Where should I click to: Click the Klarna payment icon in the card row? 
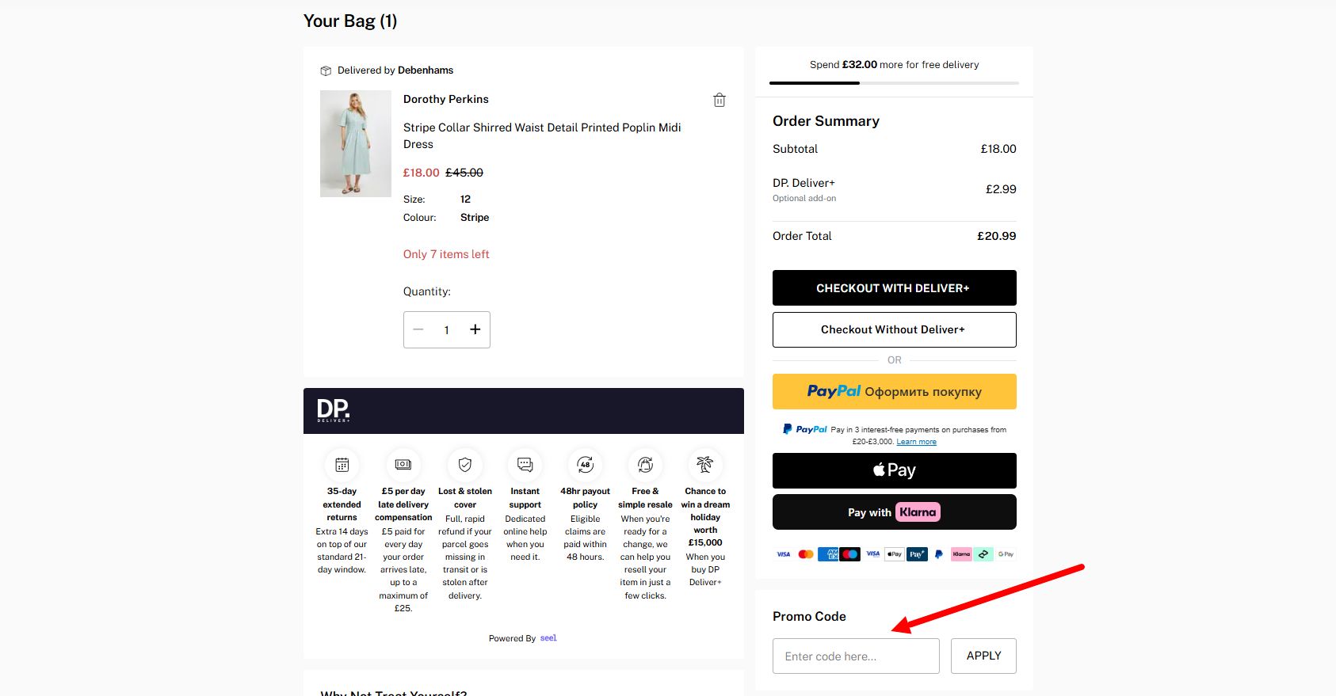961,554
